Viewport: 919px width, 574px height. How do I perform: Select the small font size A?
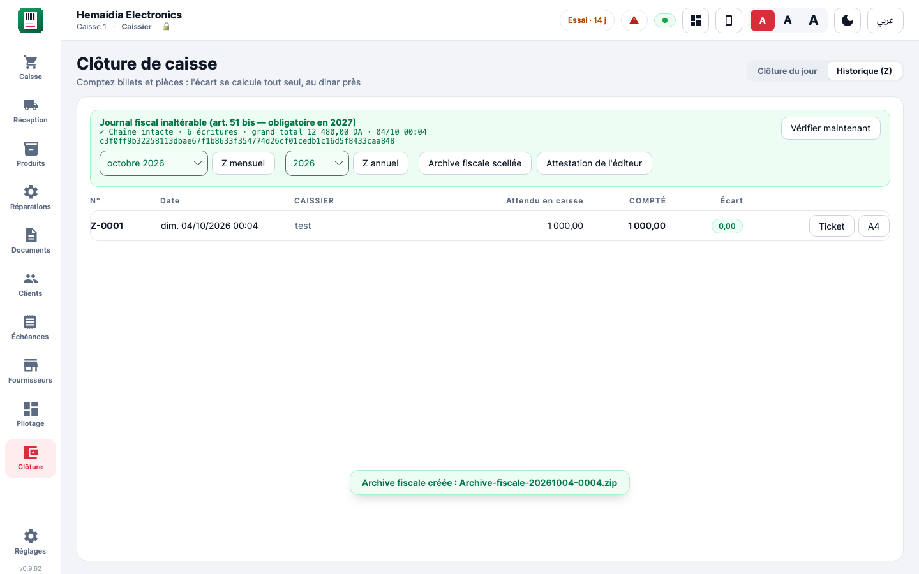(x=763, y=20)
